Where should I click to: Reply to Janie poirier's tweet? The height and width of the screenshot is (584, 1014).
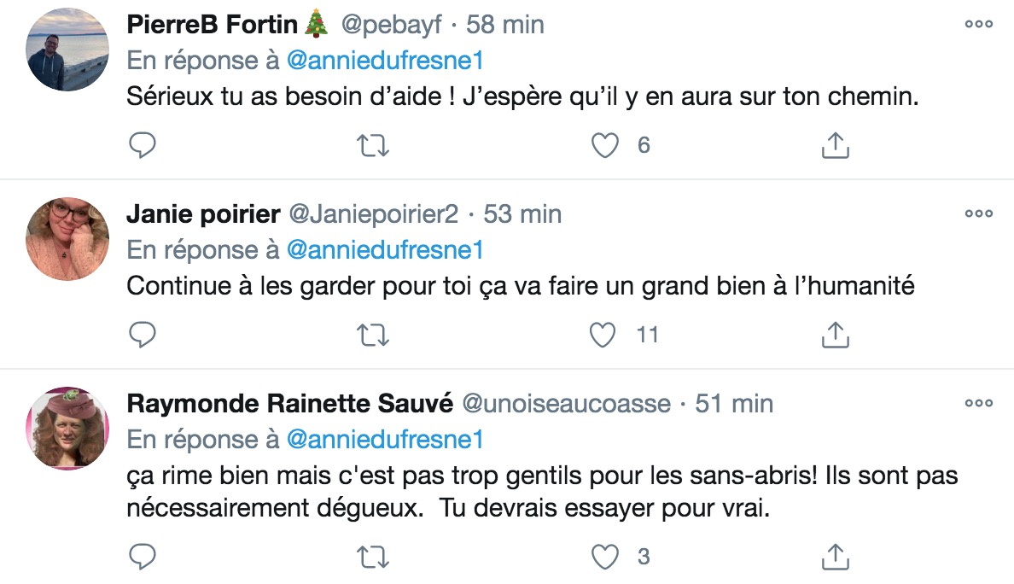[143, 335]
